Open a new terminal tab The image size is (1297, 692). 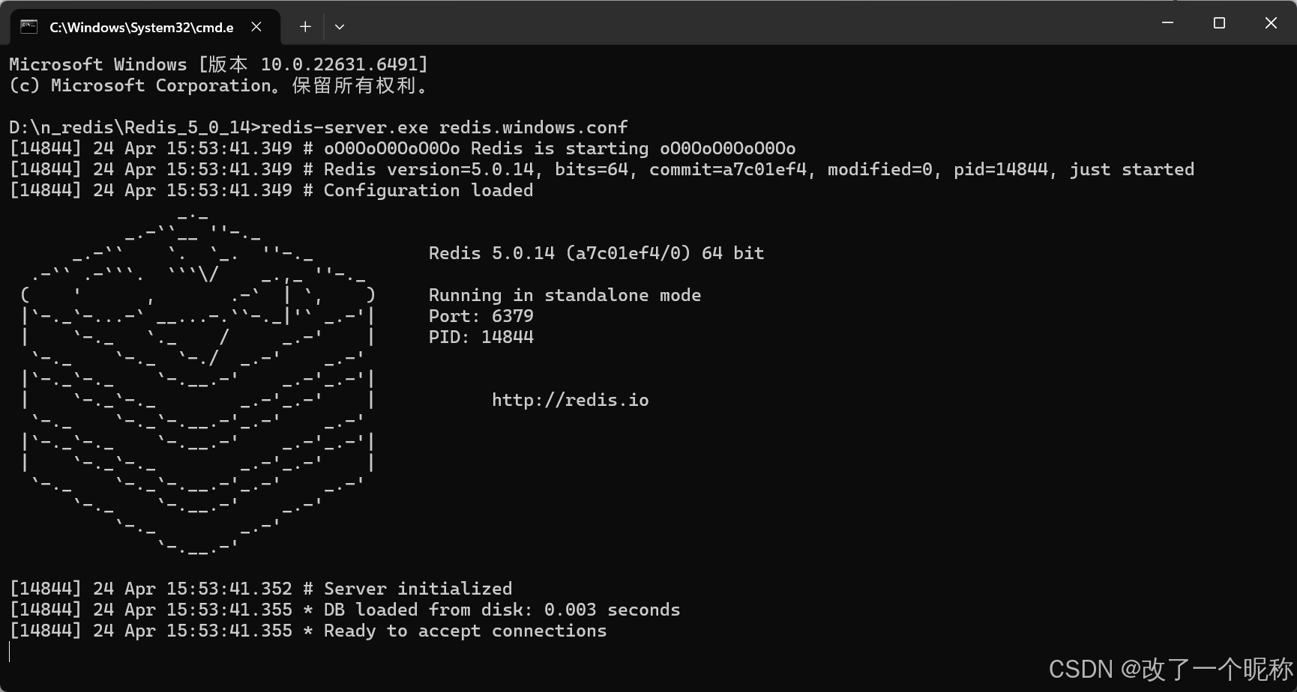click(305, 27)
